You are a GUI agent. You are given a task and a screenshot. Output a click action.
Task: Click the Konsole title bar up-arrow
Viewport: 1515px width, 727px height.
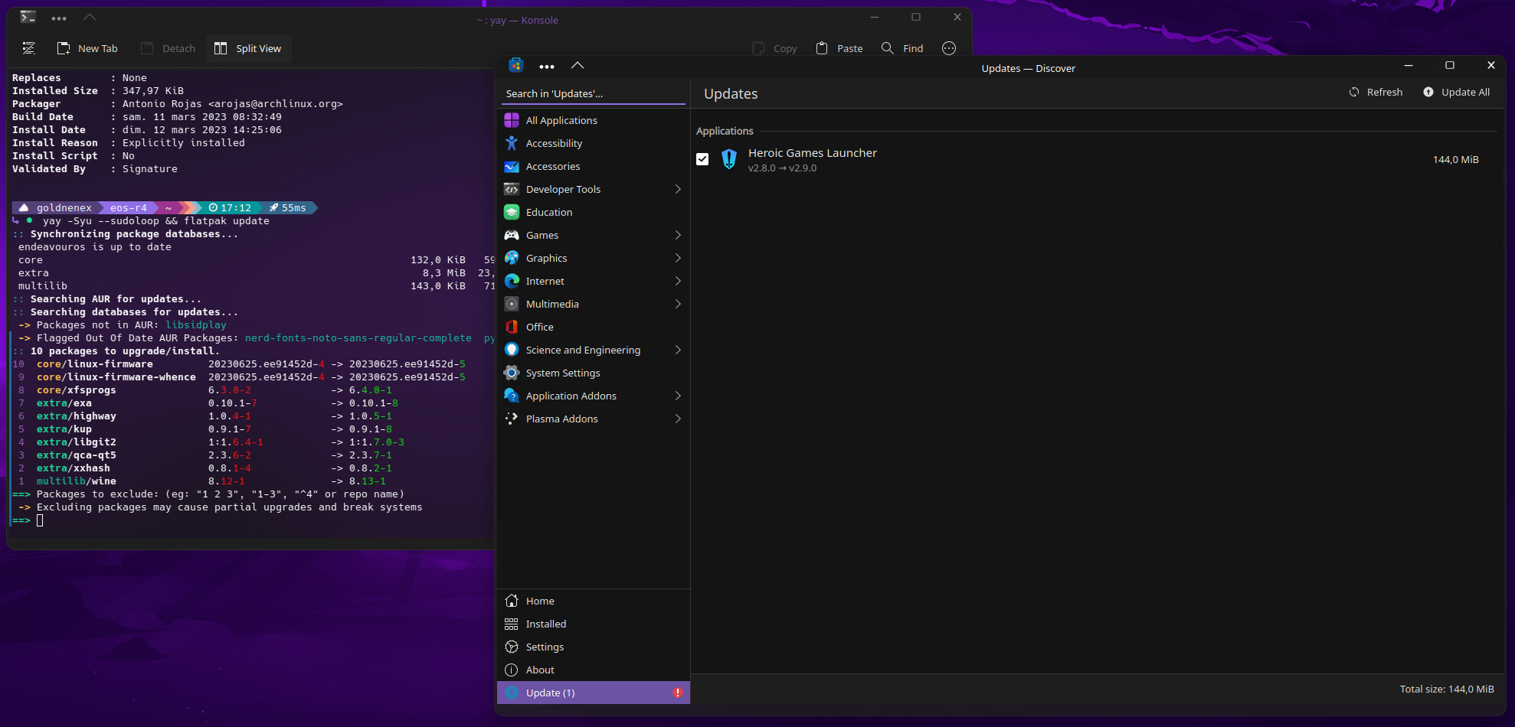click(90, 17)
